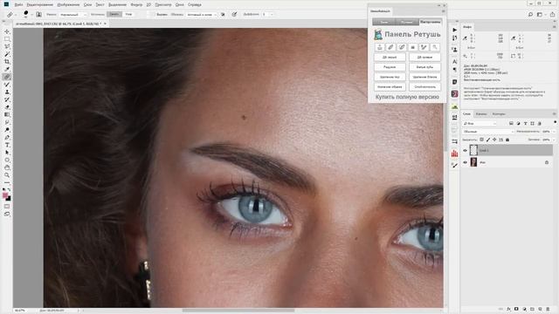Create new group folder icon in Layers
Screen dimensions: 559x314
tap(532, 309)
